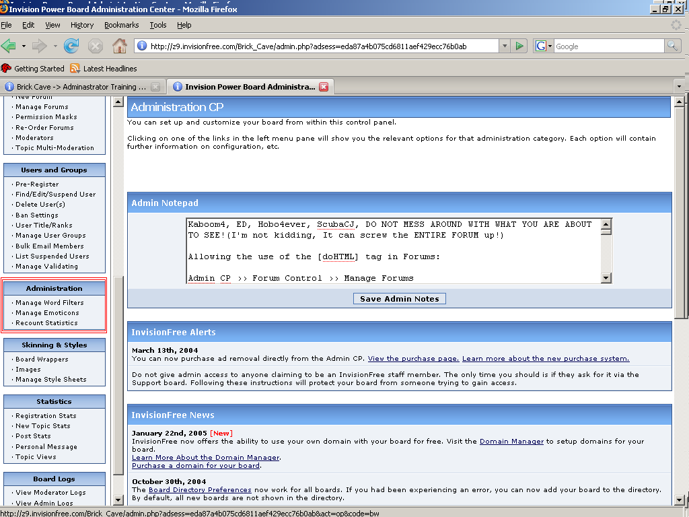
Task: Open Registration Stats link
Action: pyautogui.click(x=46, y=416)
